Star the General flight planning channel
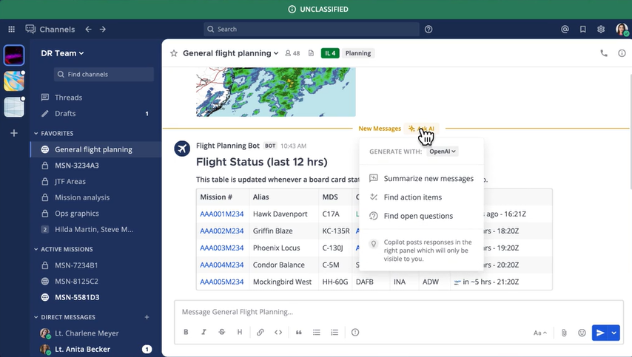 [x=174, y=53]
